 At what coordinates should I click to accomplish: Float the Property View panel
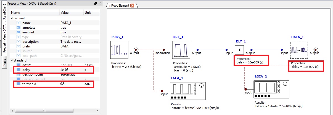(x=96, y=4)
